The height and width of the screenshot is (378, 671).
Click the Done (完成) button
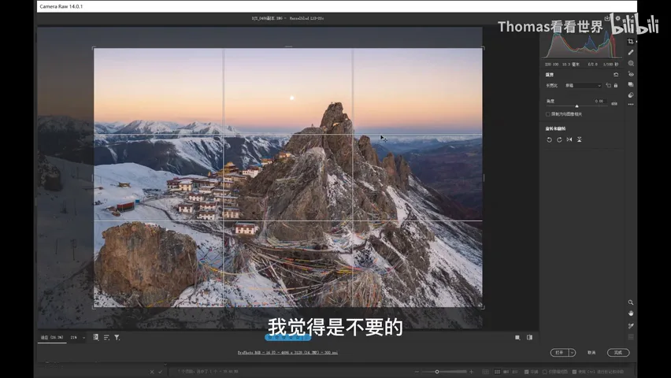618,353
